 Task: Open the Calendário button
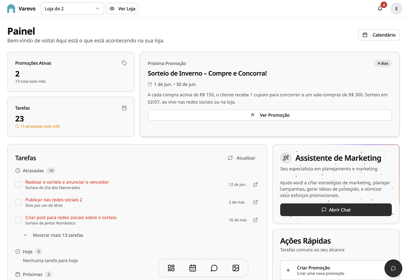click(379, 35)
